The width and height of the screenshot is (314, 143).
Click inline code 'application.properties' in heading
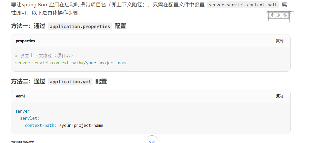(80, 26)
